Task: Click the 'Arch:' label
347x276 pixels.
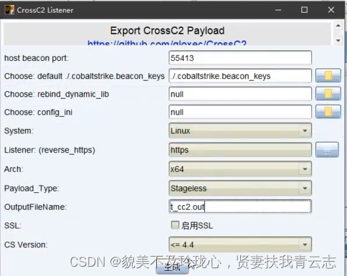Action: pyautogui.click(x=14, y=169)
